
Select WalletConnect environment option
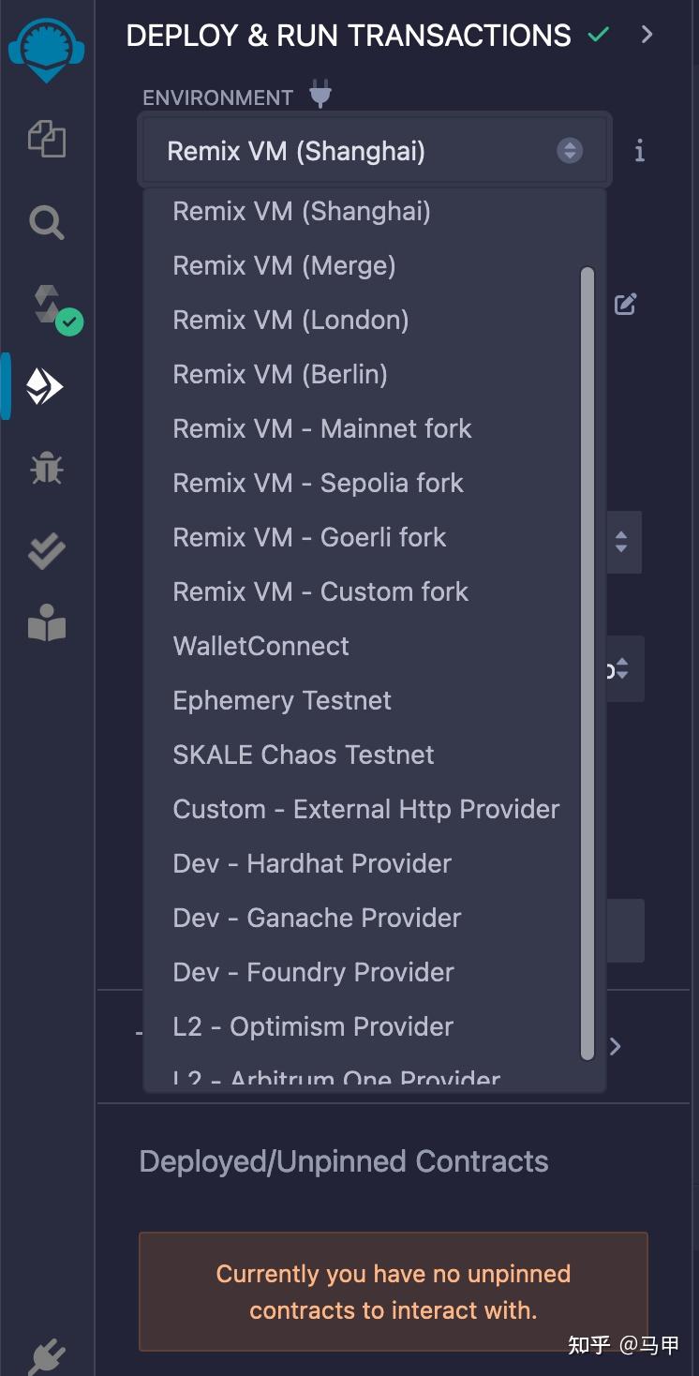pos(260,646)
